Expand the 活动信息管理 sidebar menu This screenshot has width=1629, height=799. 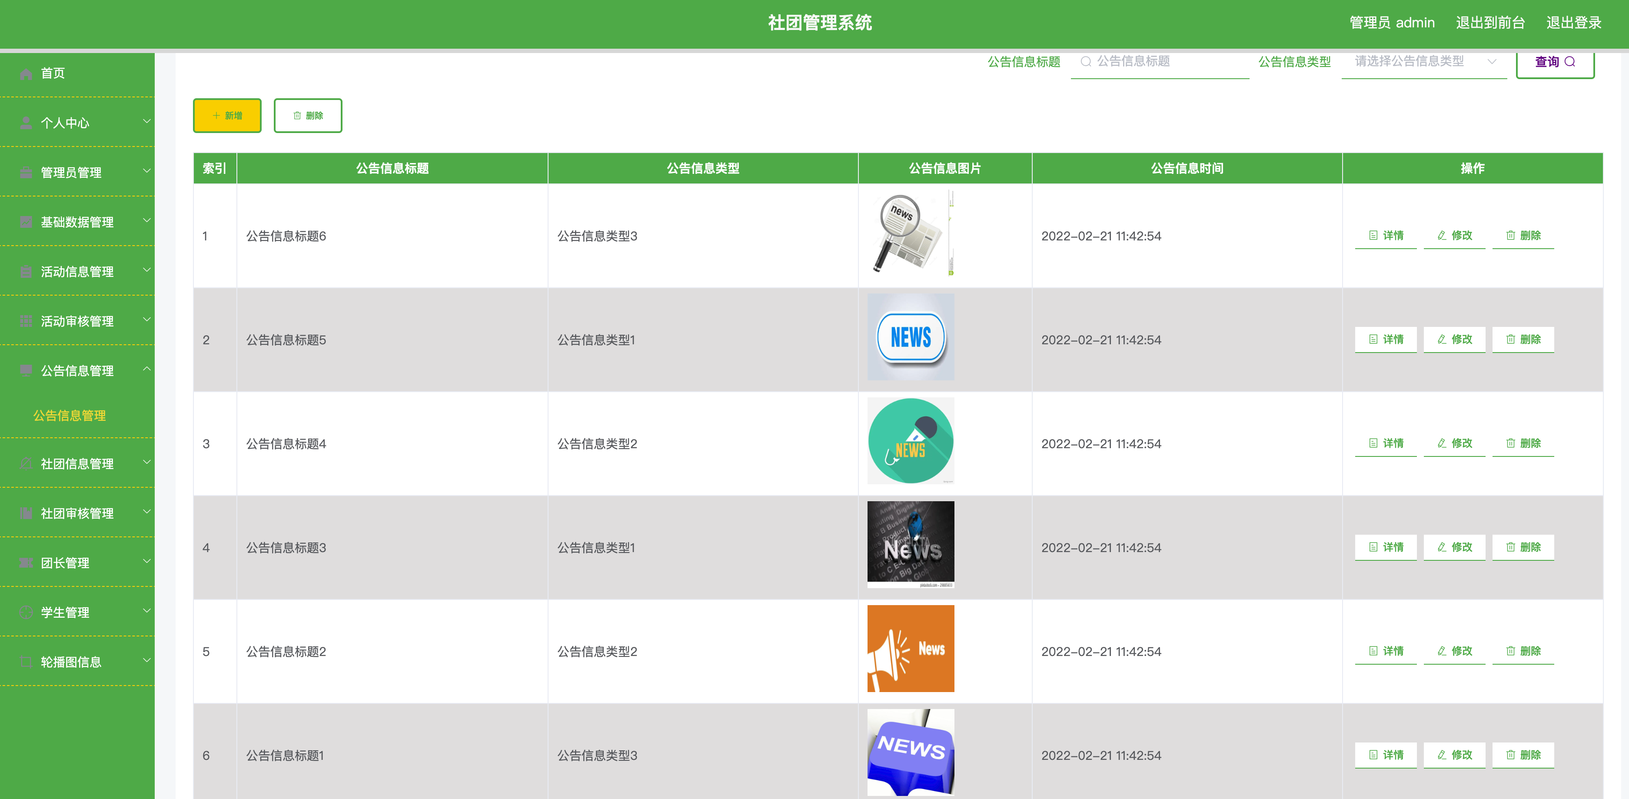(x=78, y=272)
